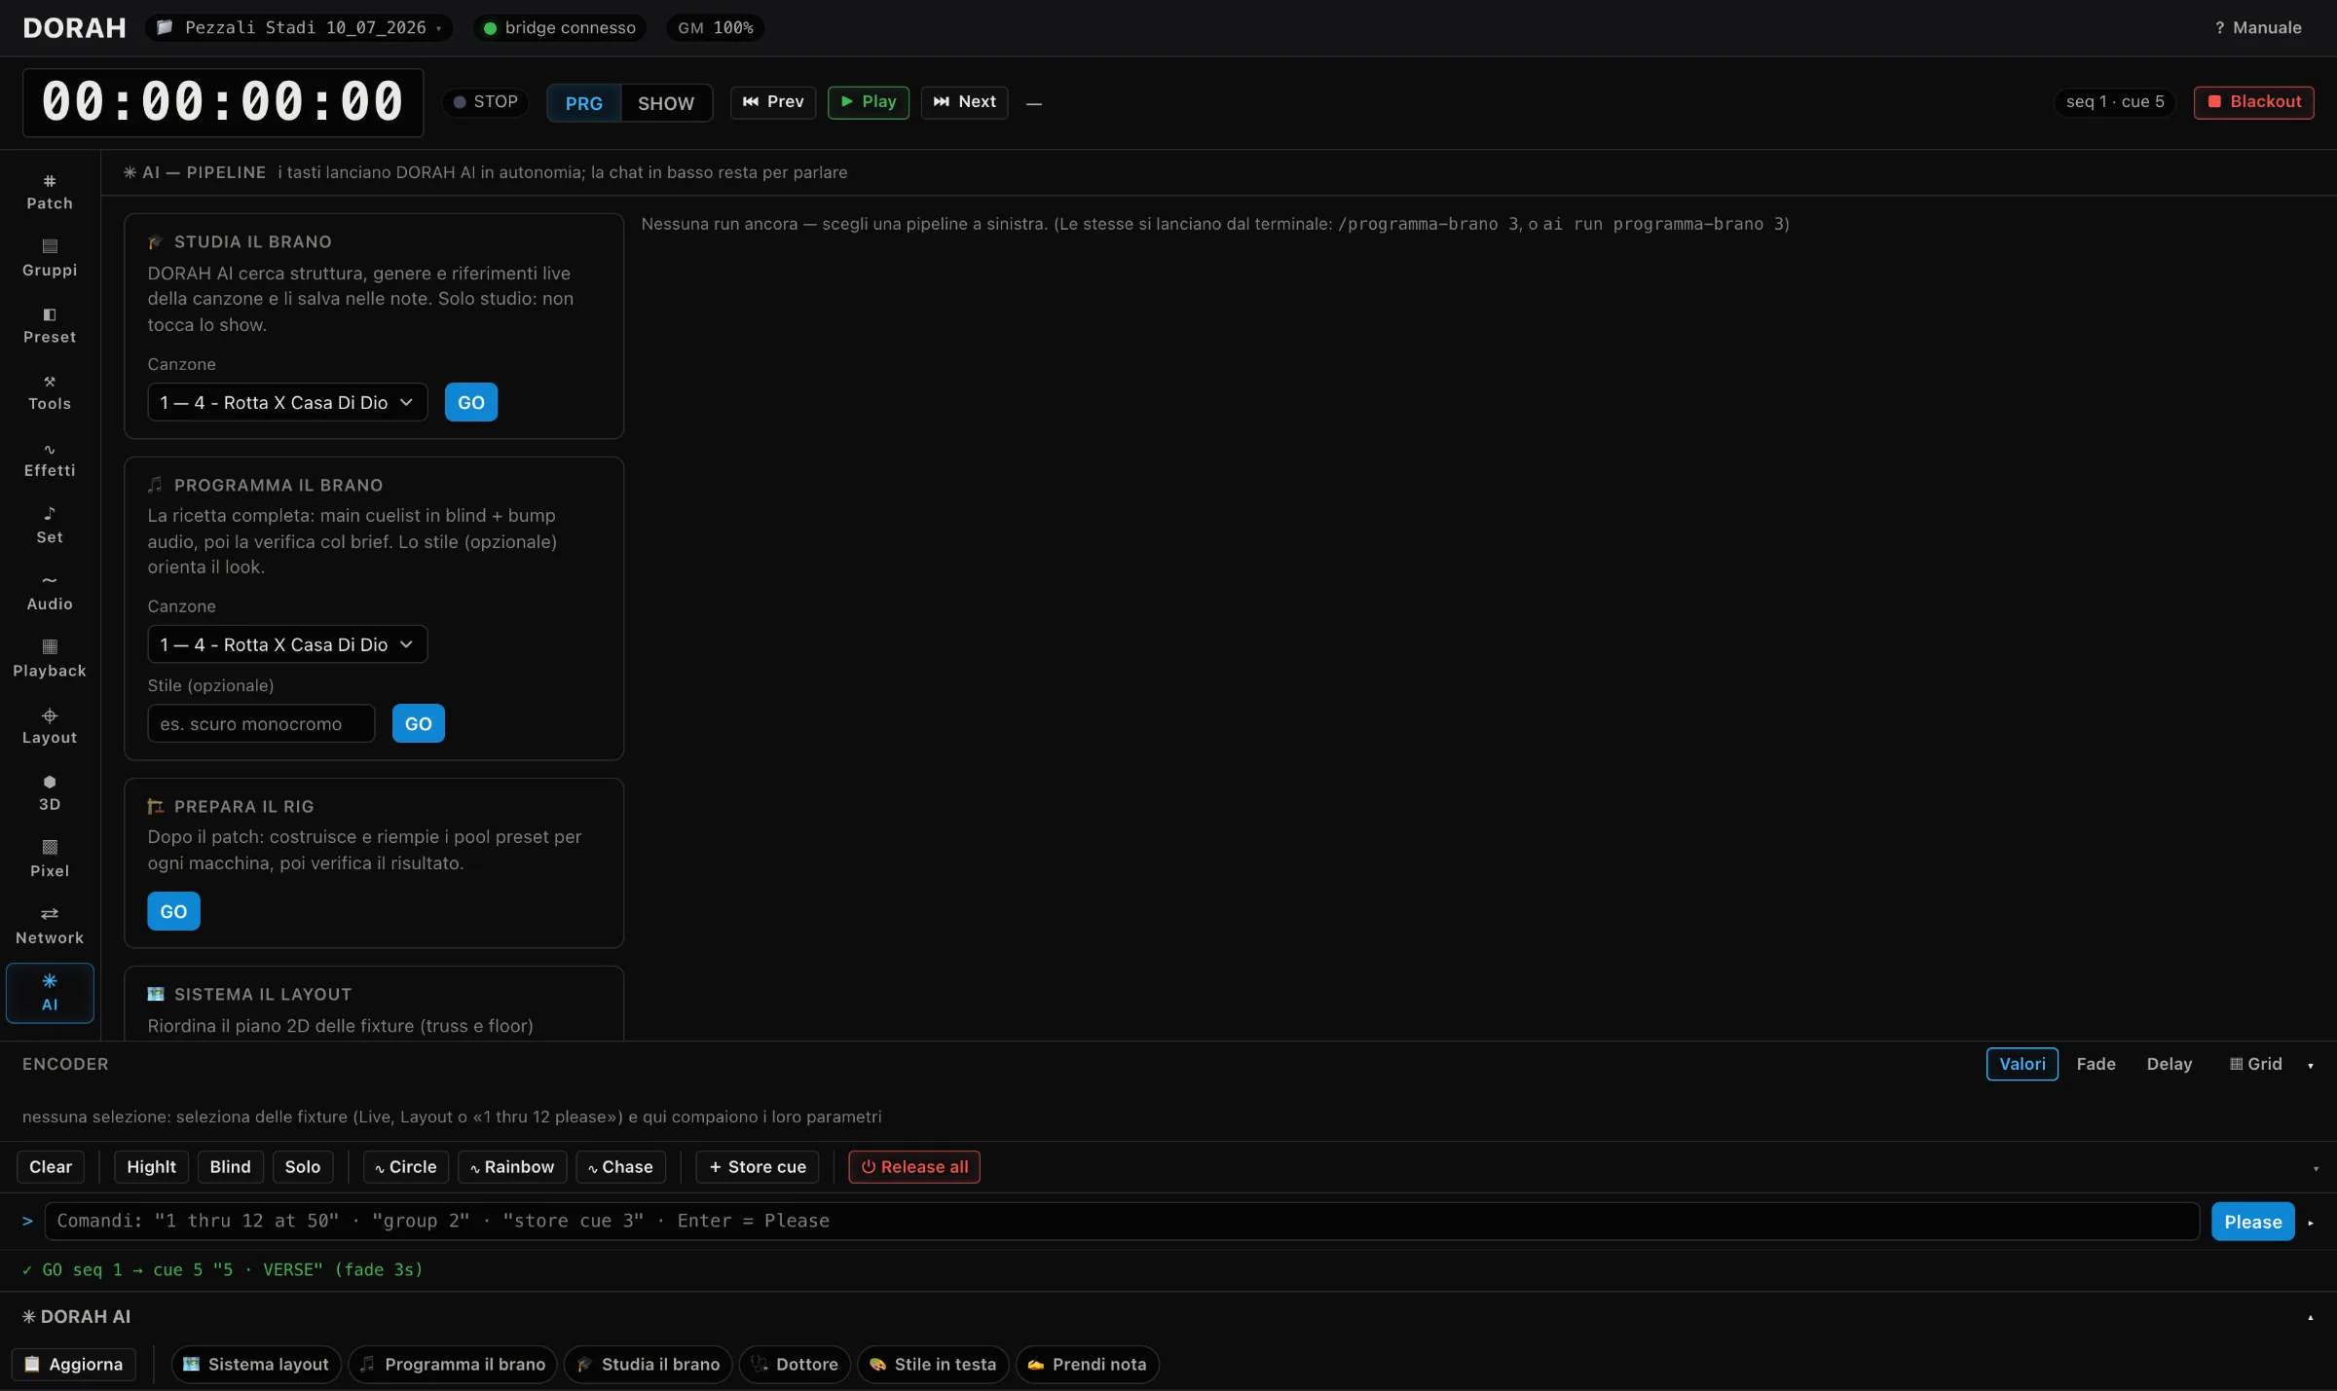Apply the Circle effect
2337x1391 pixels.
pos(406,1167)
